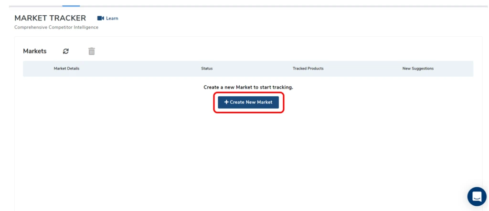Click the Markets section heading

coord(35,51)
